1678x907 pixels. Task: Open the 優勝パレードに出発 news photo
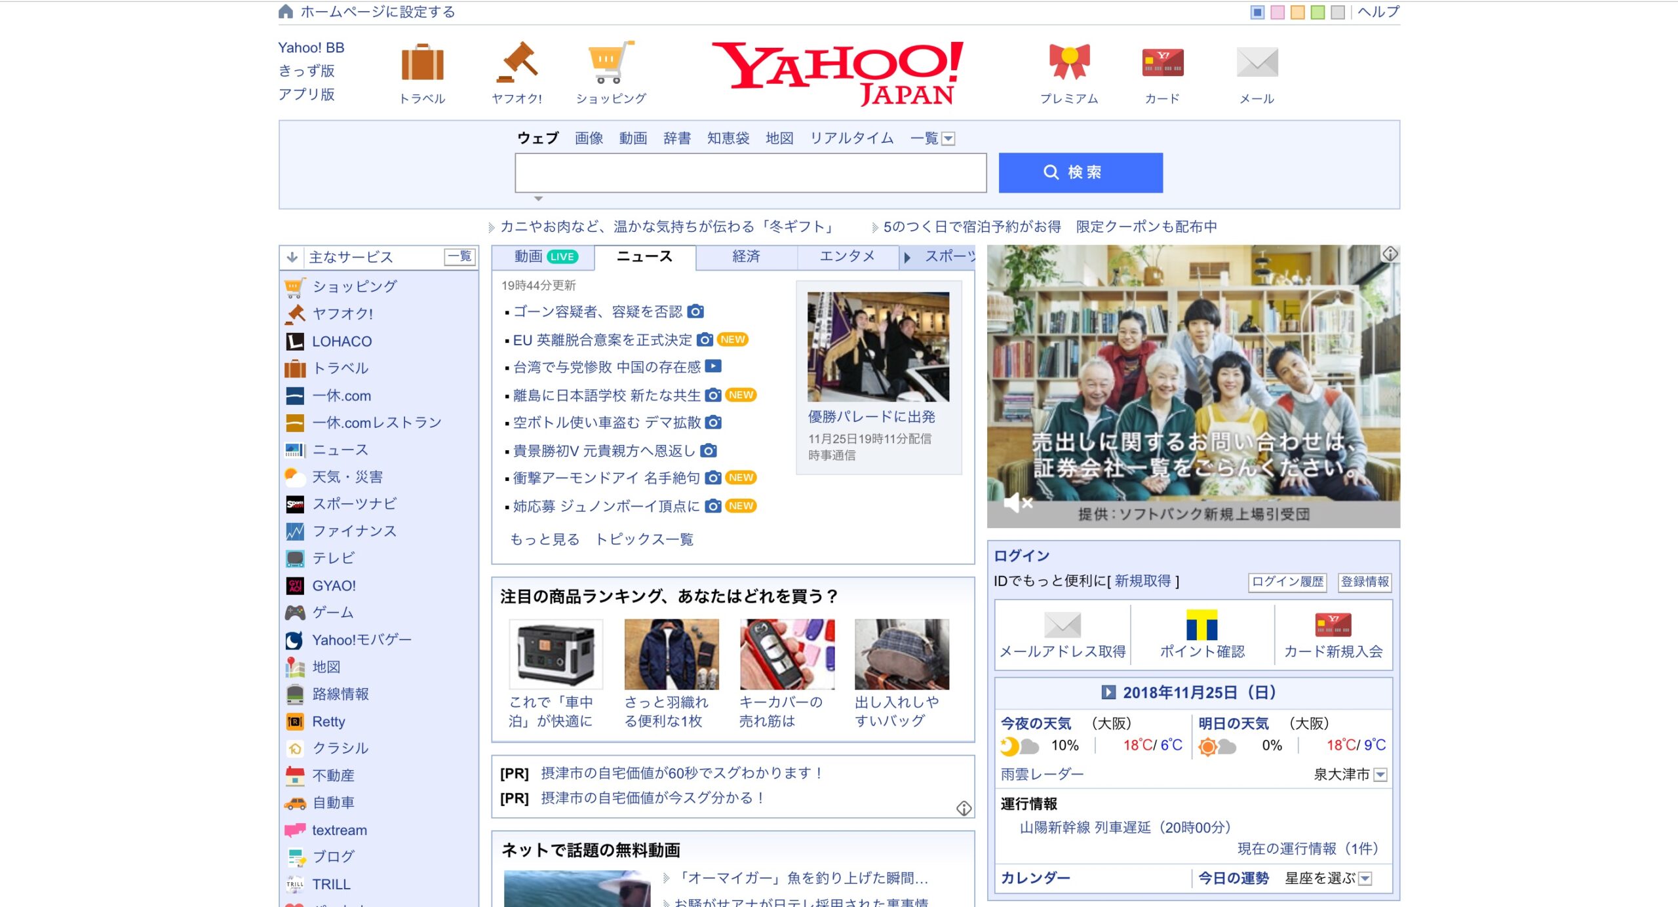tap(878, 347)
